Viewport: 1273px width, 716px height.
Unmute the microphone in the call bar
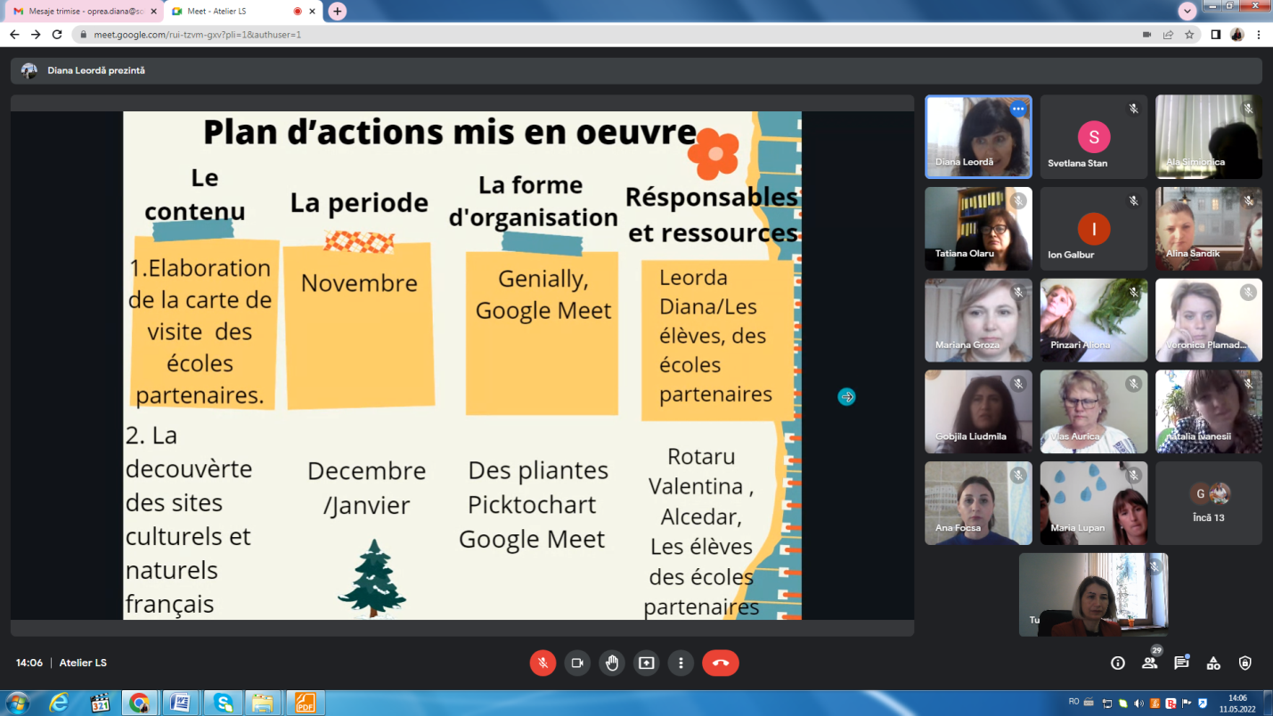click(543, 663)
